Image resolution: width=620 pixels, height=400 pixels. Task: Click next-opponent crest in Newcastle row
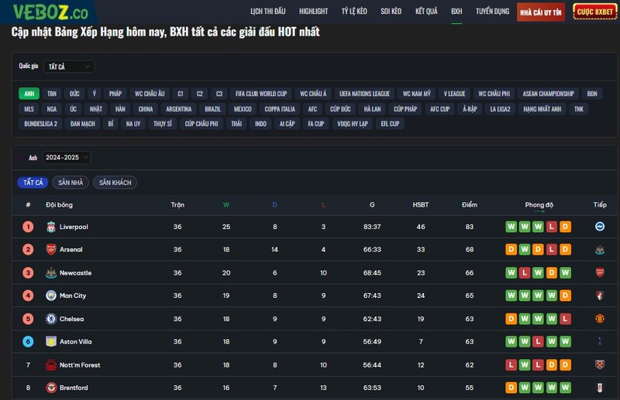point(600,272)
